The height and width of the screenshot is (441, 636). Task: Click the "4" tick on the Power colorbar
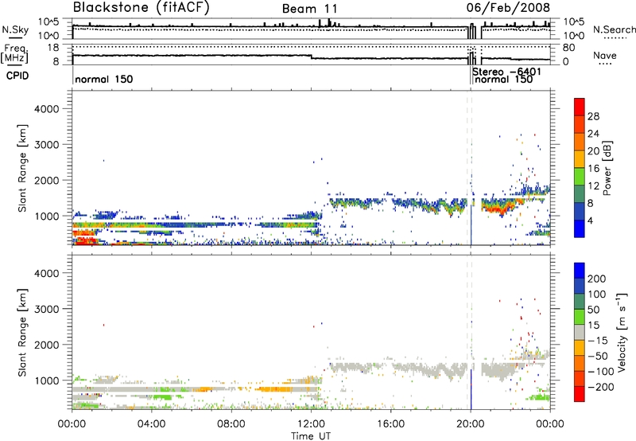click(x=591, y=220)
